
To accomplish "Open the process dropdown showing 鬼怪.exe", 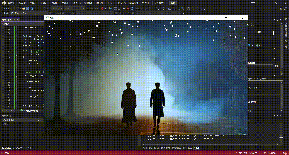I will (29, 13).
